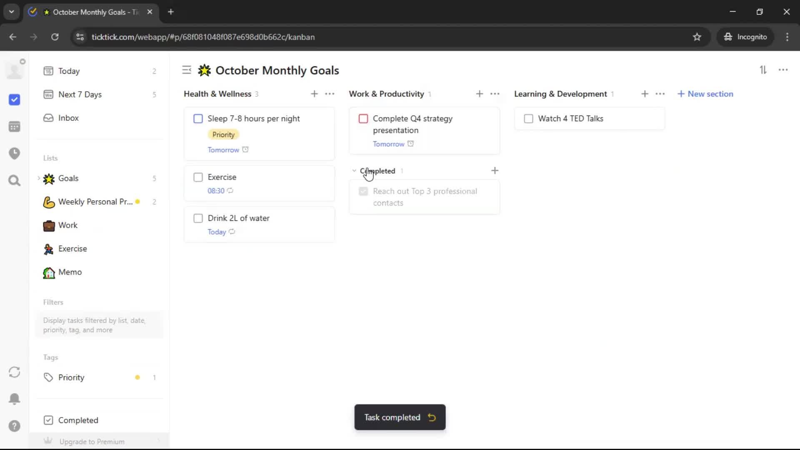
Task: Mark Complete Q4 strategy presentation done
Action: [x=363, y=119]
